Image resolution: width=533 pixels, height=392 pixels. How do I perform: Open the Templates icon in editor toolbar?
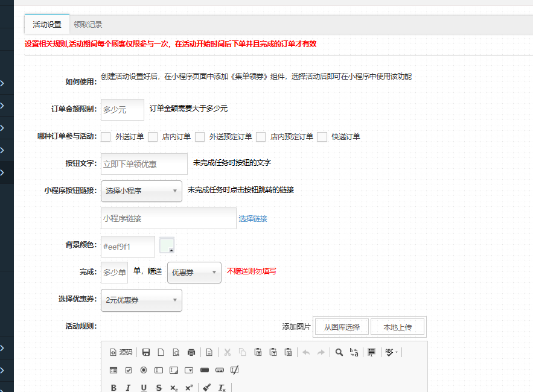pos(209,352)
